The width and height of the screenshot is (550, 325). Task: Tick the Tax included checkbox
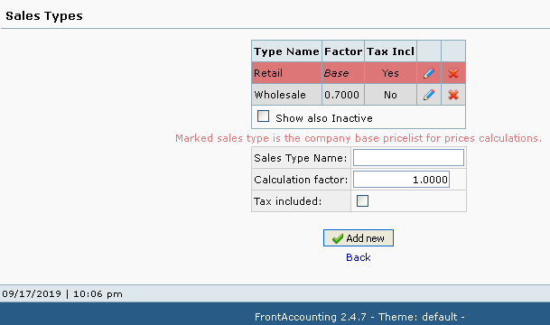(362, 201)
